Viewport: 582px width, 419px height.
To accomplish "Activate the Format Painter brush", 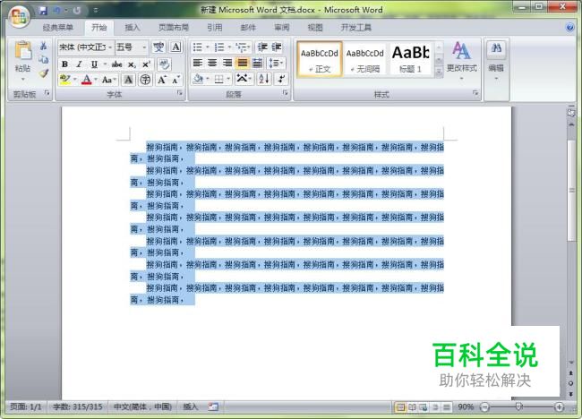I will (44, 73).
